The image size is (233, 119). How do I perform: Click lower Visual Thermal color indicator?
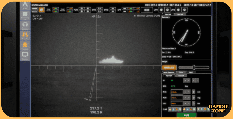click(x=70, y=11)
